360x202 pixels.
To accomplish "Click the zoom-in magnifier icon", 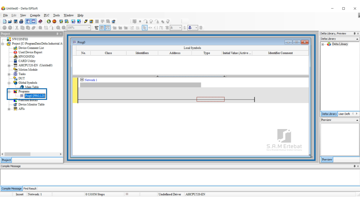I will (58, 28).
